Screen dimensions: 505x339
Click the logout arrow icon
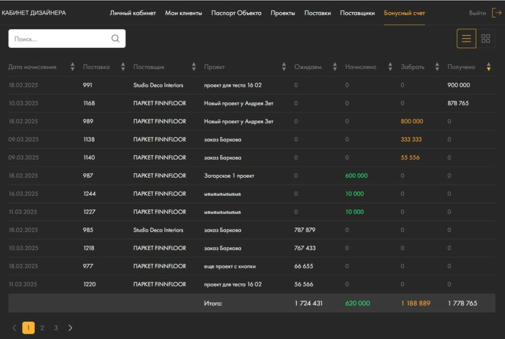coord(497,13)
